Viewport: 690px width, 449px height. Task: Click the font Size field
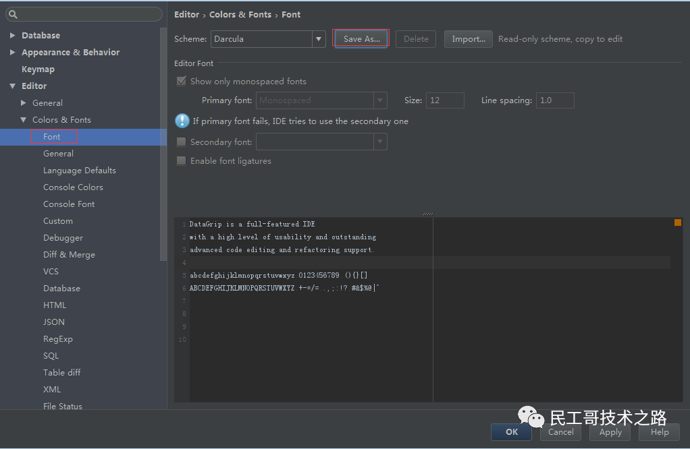[x=445, y=100]
